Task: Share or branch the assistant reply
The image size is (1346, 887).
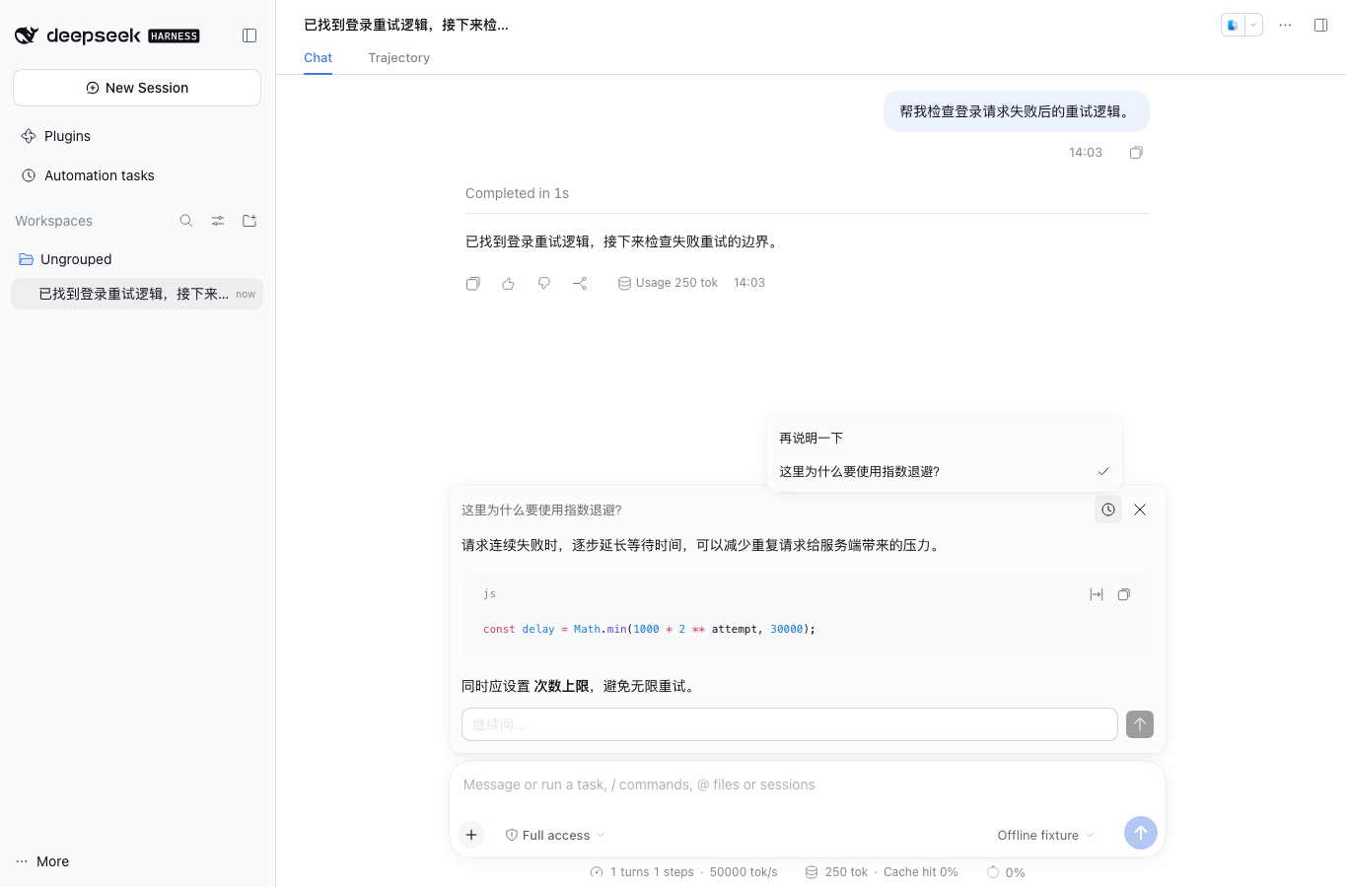Action: click(580, 284)
